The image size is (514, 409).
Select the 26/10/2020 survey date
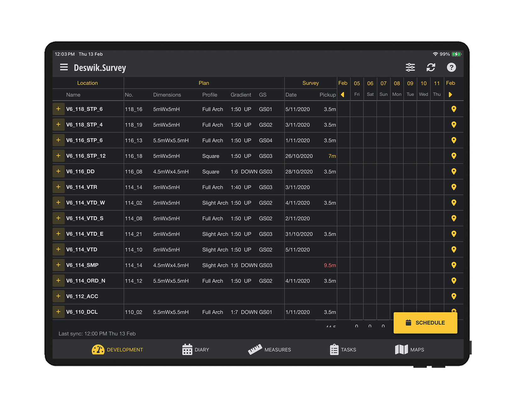tap(299, 156)
